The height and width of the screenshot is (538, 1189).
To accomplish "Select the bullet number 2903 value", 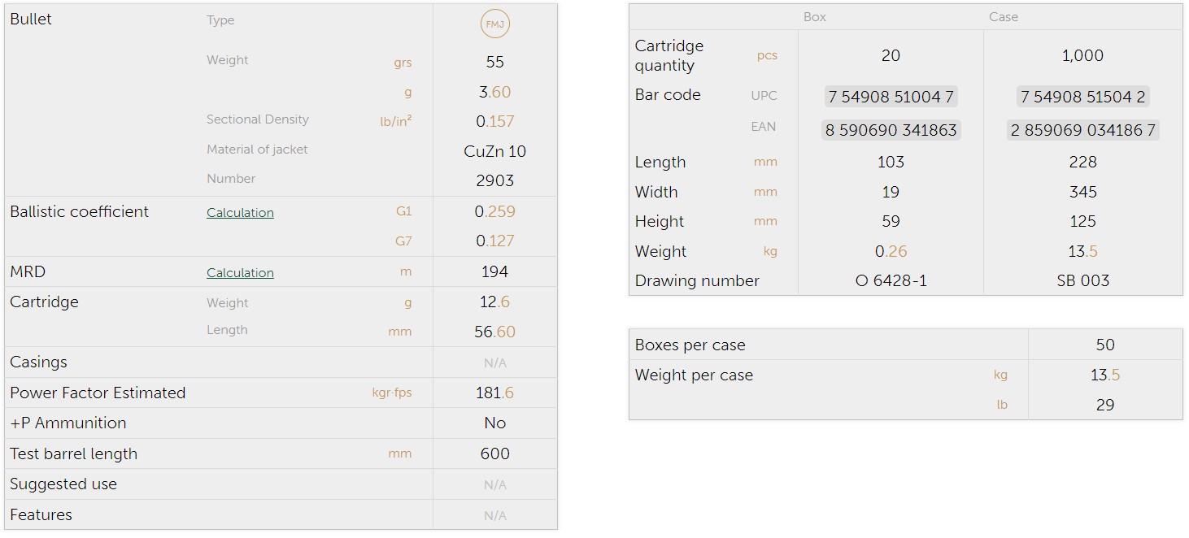I will 494,180.
